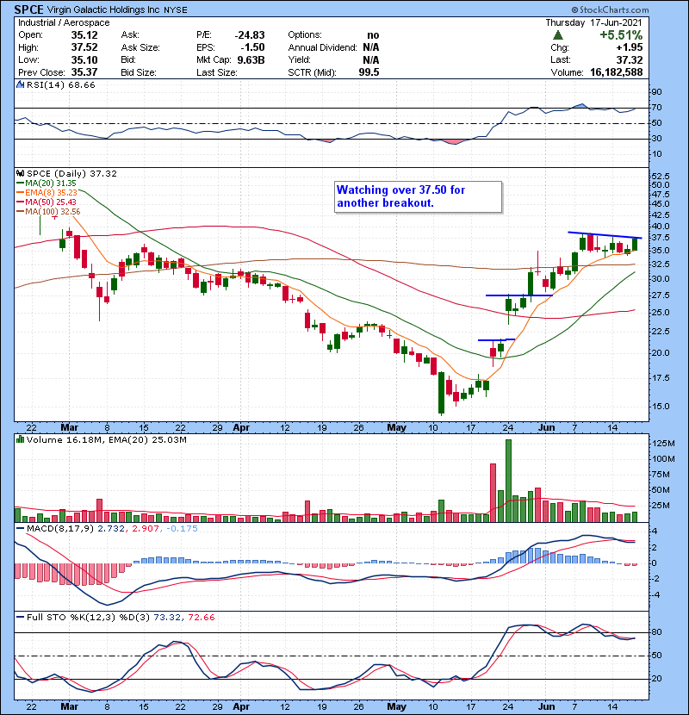This screenshot has height=715, width=689.
Task: Click the May label under price chart
Action: 396,428
